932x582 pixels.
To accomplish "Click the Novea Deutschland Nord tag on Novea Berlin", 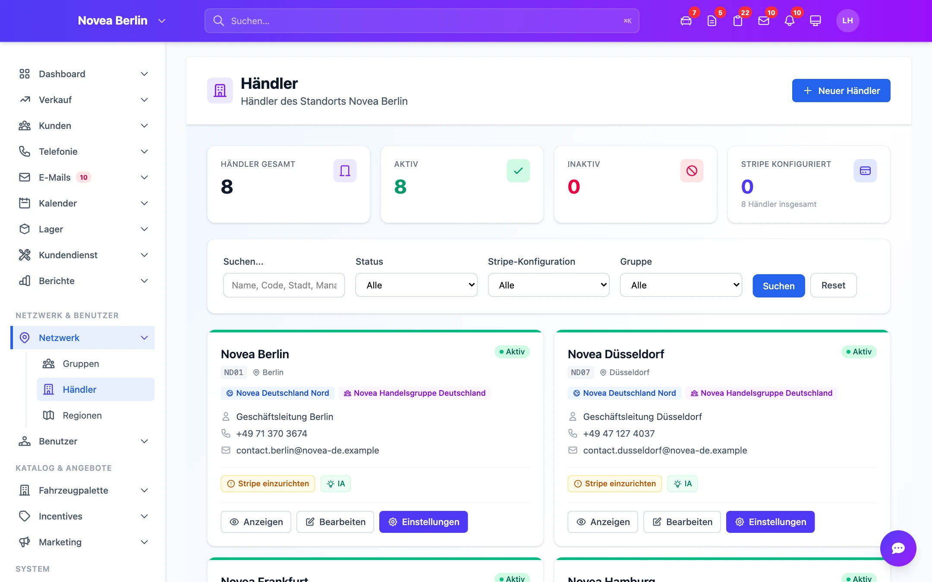I will (277, 393).
